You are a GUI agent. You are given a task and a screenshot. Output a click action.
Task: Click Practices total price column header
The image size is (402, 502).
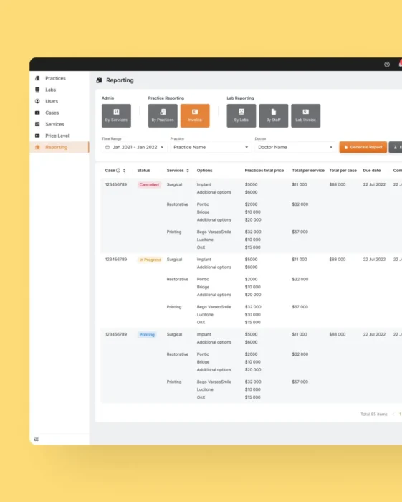[x=264, y=171]
